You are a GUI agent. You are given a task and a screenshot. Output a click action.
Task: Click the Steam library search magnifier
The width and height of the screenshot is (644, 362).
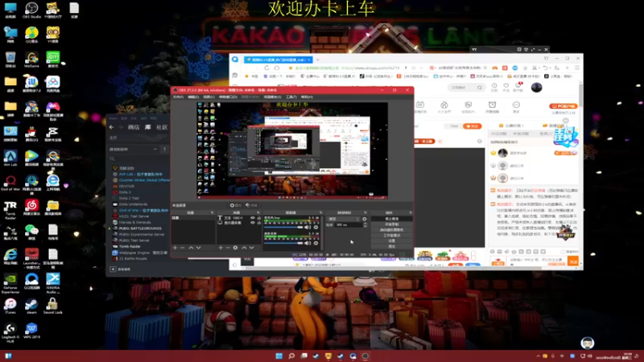(112, 158)
